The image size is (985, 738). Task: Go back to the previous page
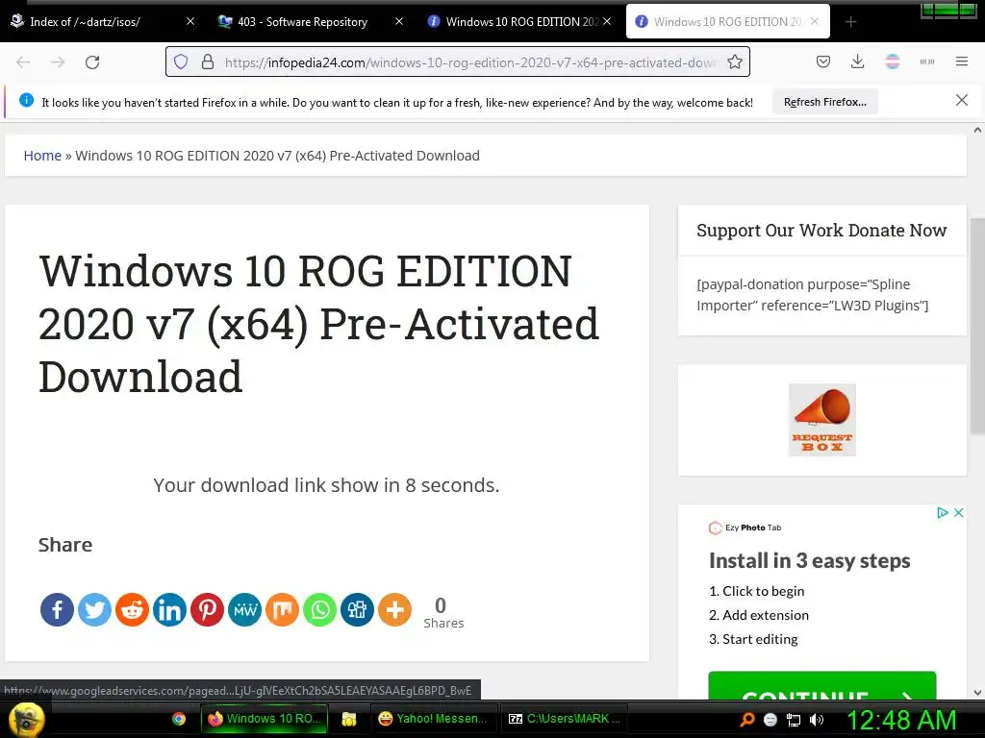click(x=23, y=62)
